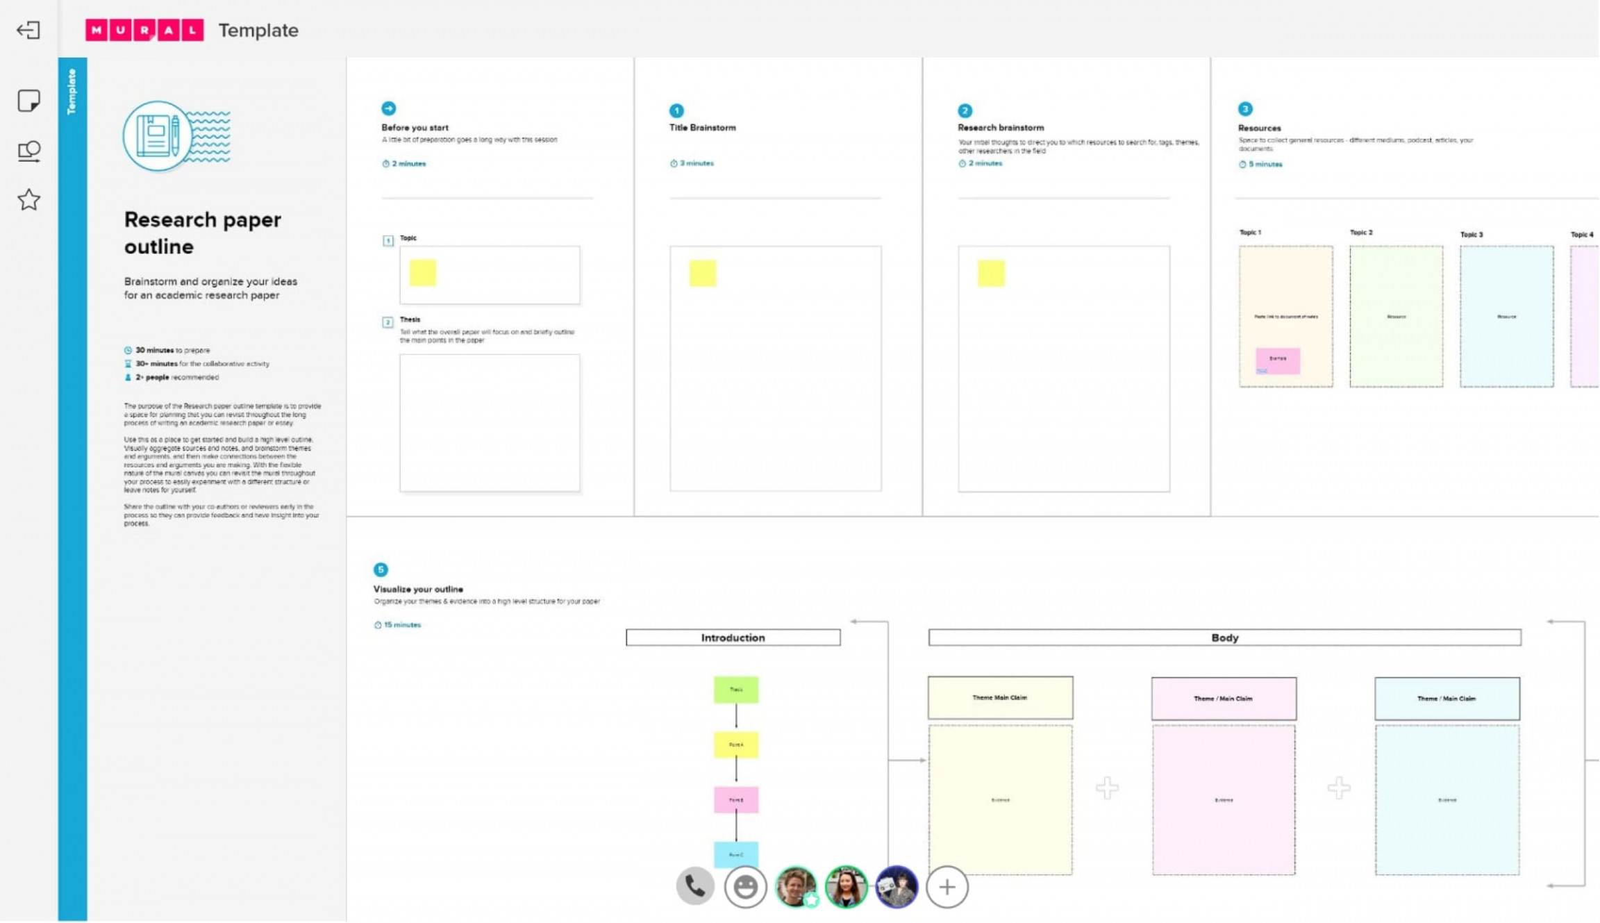Select the Introduction outline box
Viewport: 1600px width, 923px height.
pos(733,638)
